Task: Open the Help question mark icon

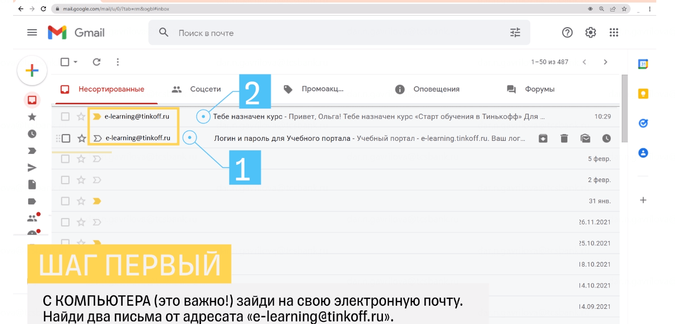Action: [567, 32]
